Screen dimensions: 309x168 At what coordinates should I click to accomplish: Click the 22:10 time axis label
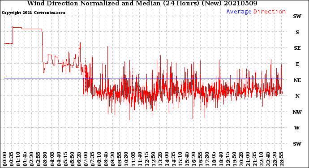click(x=261, y=159)
